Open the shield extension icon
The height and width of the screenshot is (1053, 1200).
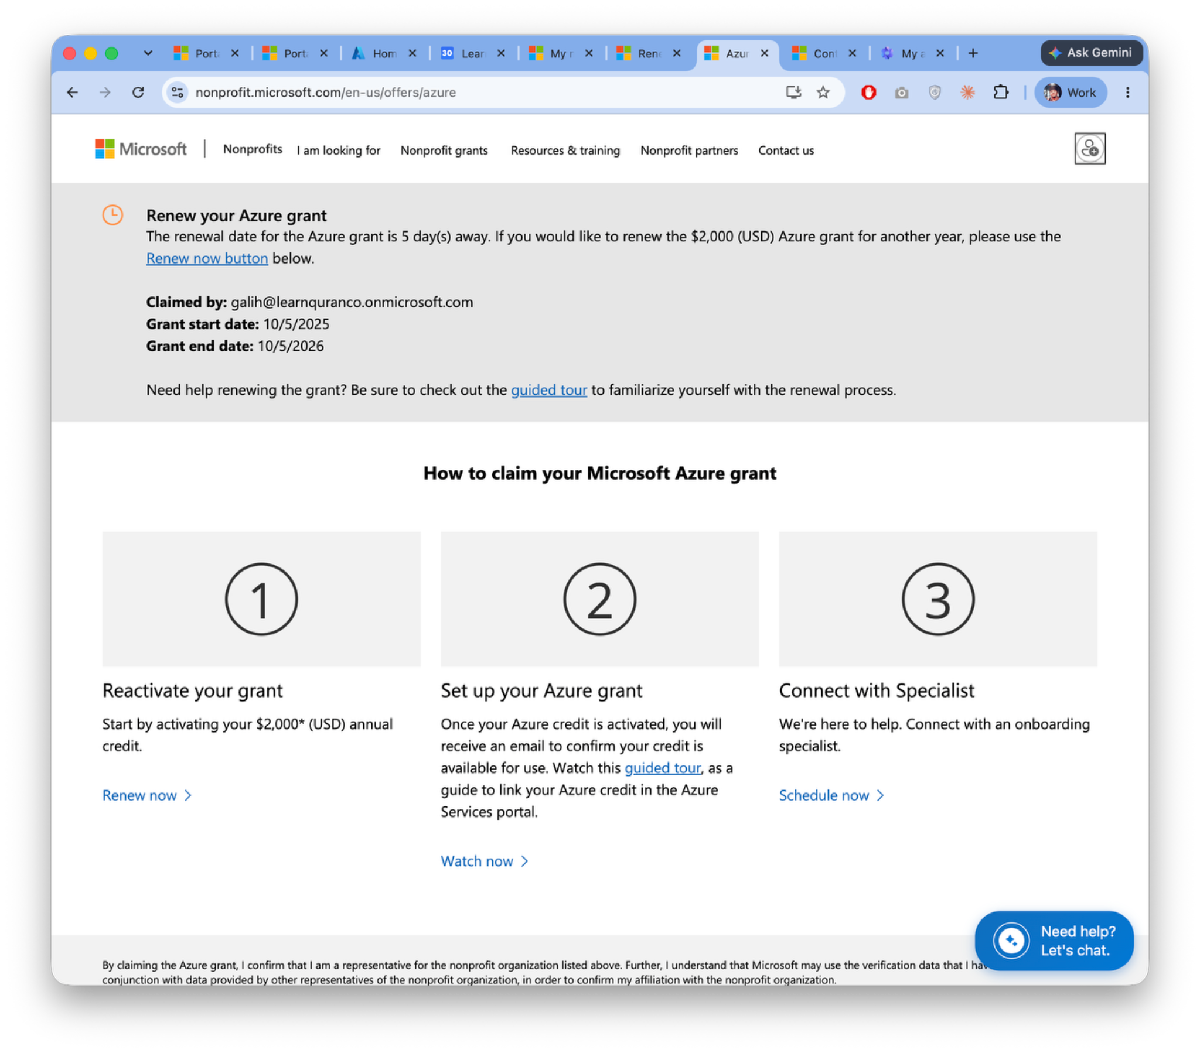pos(934,92)
